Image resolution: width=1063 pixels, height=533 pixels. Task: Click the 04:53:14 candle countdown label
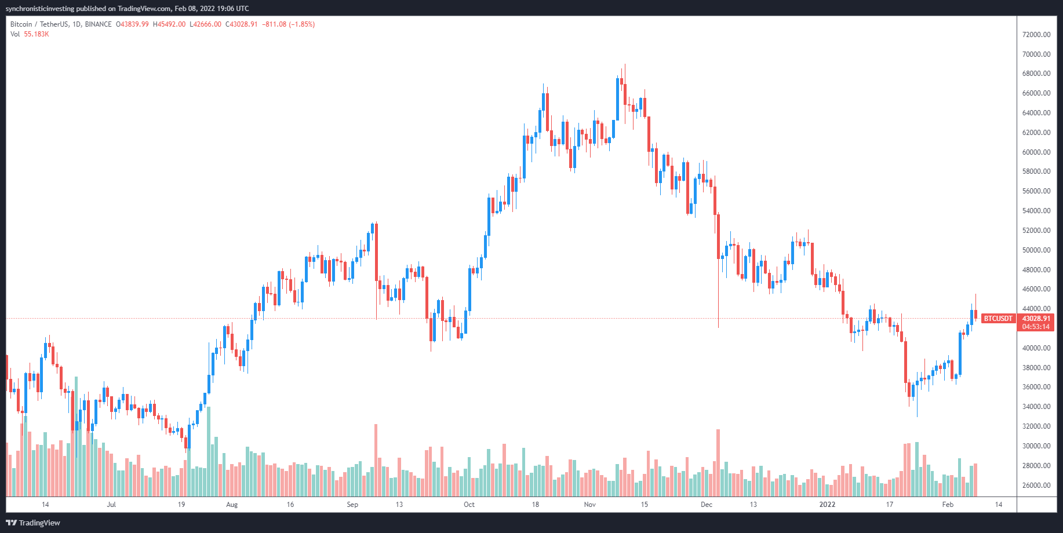coord(1036,327)
